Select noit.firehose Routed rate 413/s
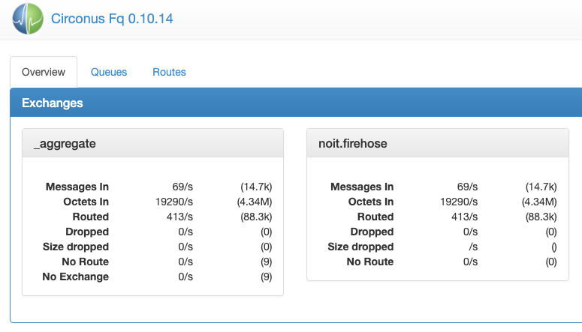Viewport: 582px width, 332px height. [465, 217]
